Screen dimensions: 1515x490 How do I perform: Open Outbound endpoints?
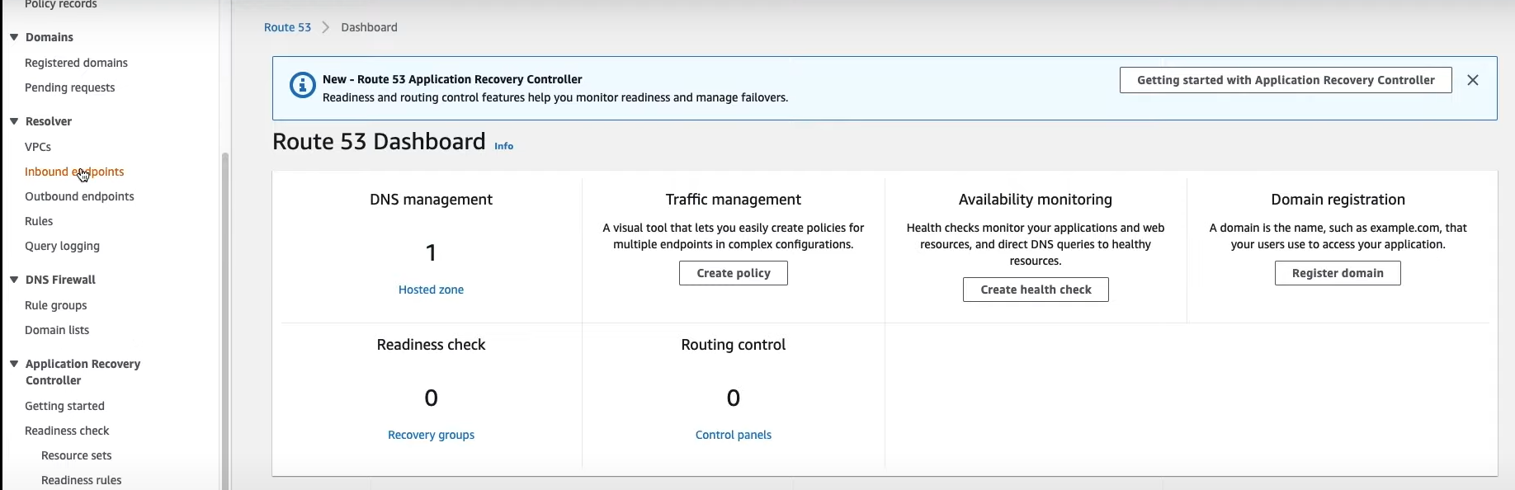79,196
